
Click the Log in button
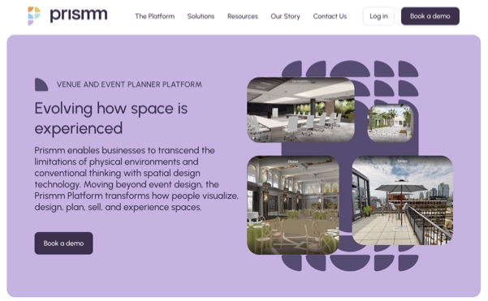[x=378, y=16]
